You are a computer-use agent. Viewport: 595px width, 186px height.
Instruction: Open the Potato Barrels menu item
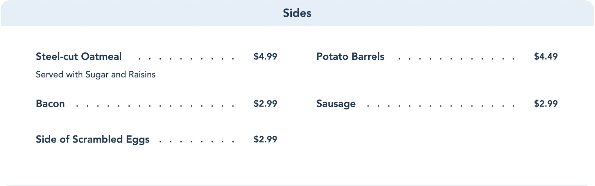[x=350, y=57]
